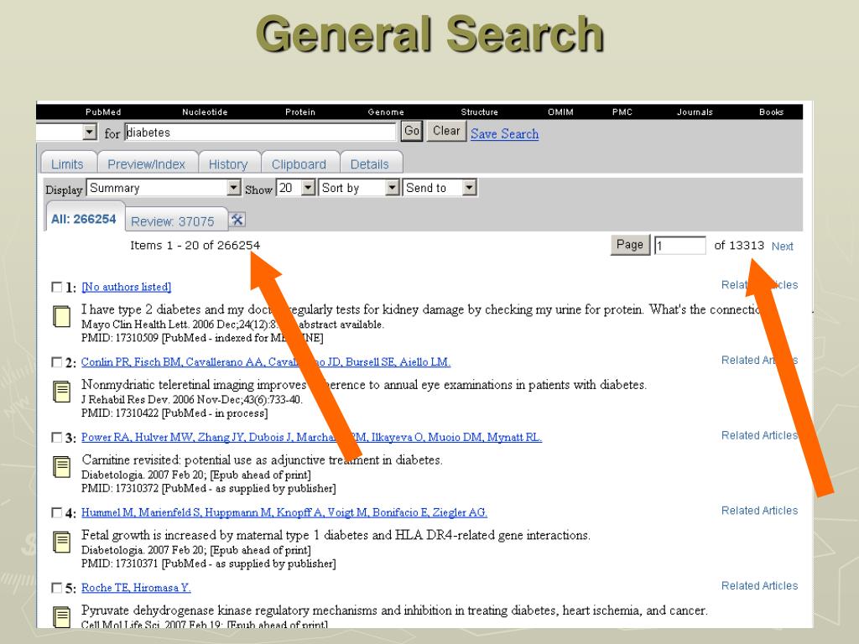Check the box for result 3 Power RA
Image resolution: width=859 pixels, height=644 pixels.
click(56, 437)
